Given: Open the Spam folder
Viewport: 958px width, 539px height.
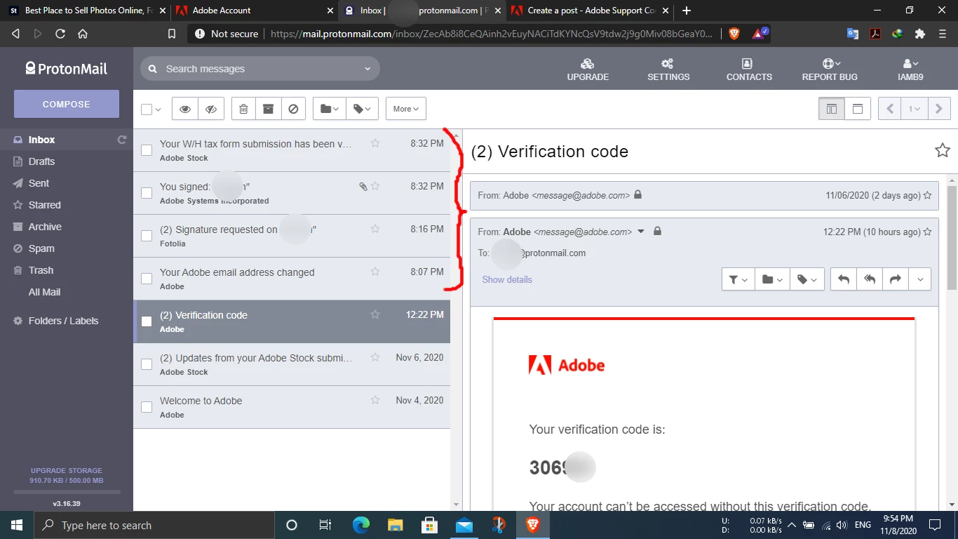Looking at the screenshot, I should [41, 248].
